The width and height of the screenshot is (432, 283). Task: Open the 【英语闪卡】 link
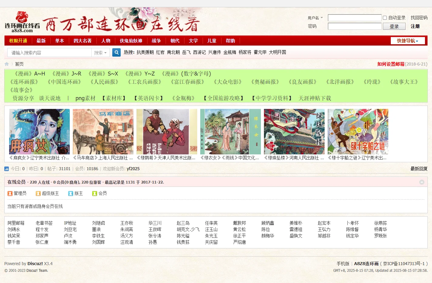(149, 98)
